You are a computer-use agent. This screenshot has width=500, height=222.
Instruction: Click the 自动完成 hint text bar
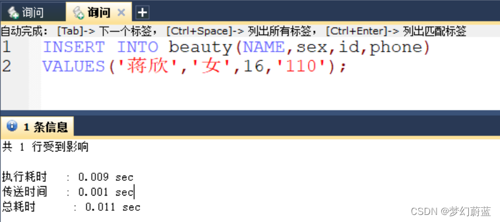234,31
